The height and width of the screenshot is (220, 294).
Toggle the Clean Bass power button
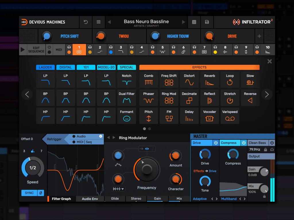[272, 143]
